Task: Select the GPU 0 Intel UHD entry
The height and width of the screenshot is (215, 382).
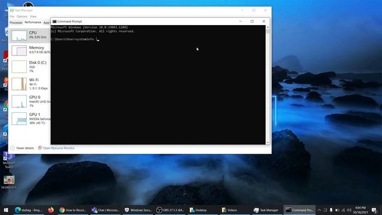Action: (x=30, y=101)
